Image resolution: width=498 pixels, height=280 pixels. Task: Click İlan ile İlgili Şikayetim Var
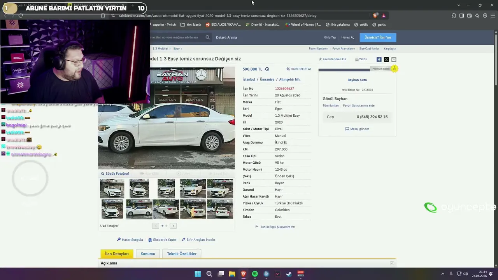pyautogui.click(x=275, y=227)
